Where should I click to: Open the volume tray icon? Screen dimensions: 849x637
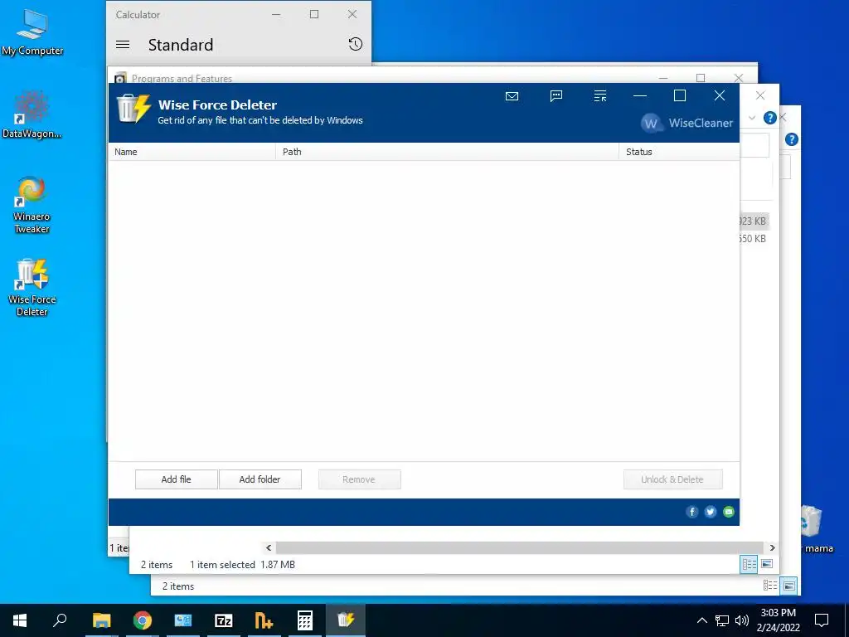(742, 620)
